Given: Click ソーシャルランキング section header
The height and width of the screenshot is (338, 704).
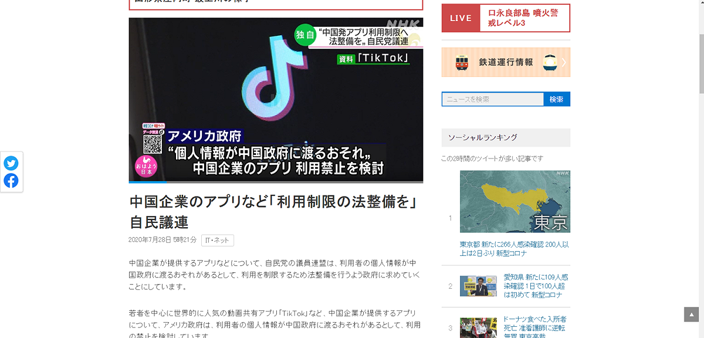Looking at the screenshot, I should (x=506, y=137).
